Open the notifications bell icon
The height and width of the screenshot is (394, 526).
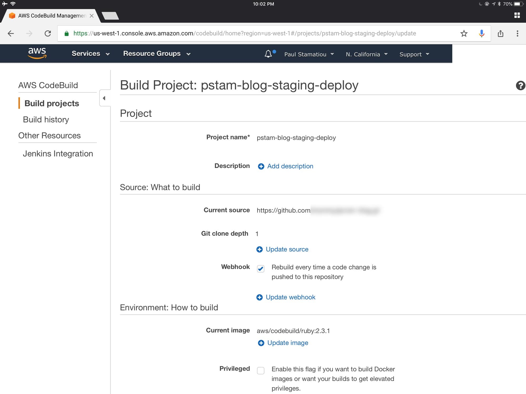(x=268, y=54)
